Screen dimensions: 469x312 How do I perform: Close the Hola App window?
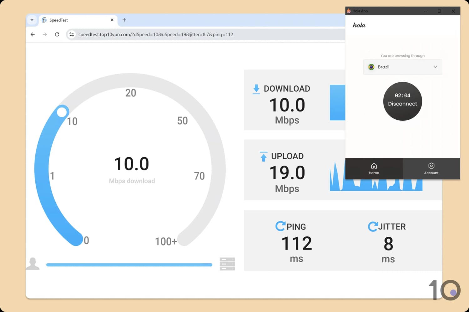pos(453,11)
